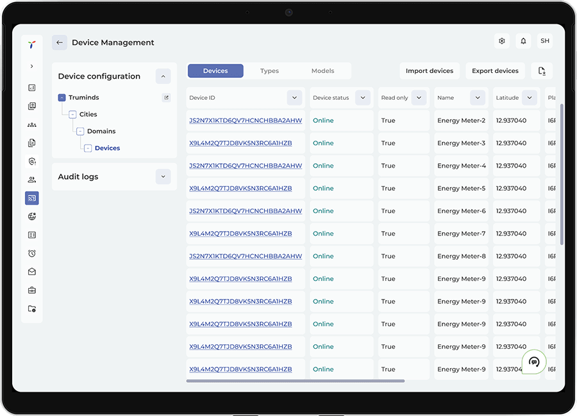The width and height of the screenshot is (577, 416).
Task: Click the horizontal scrollbar below the table
Action: [x=295, y=381]
